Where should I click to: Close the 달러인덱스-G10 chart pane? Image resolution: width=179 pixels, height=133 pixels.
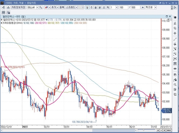(x=170, y=16)
